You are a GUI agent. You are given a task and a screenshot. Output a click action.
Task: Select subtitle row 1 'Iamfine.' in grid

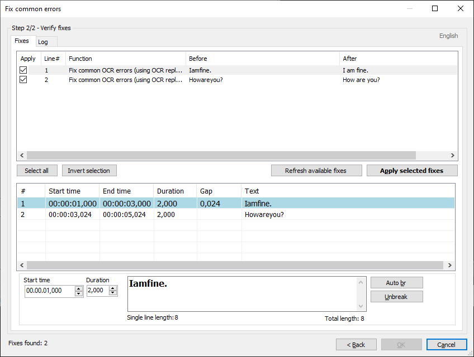click(236, 204)
